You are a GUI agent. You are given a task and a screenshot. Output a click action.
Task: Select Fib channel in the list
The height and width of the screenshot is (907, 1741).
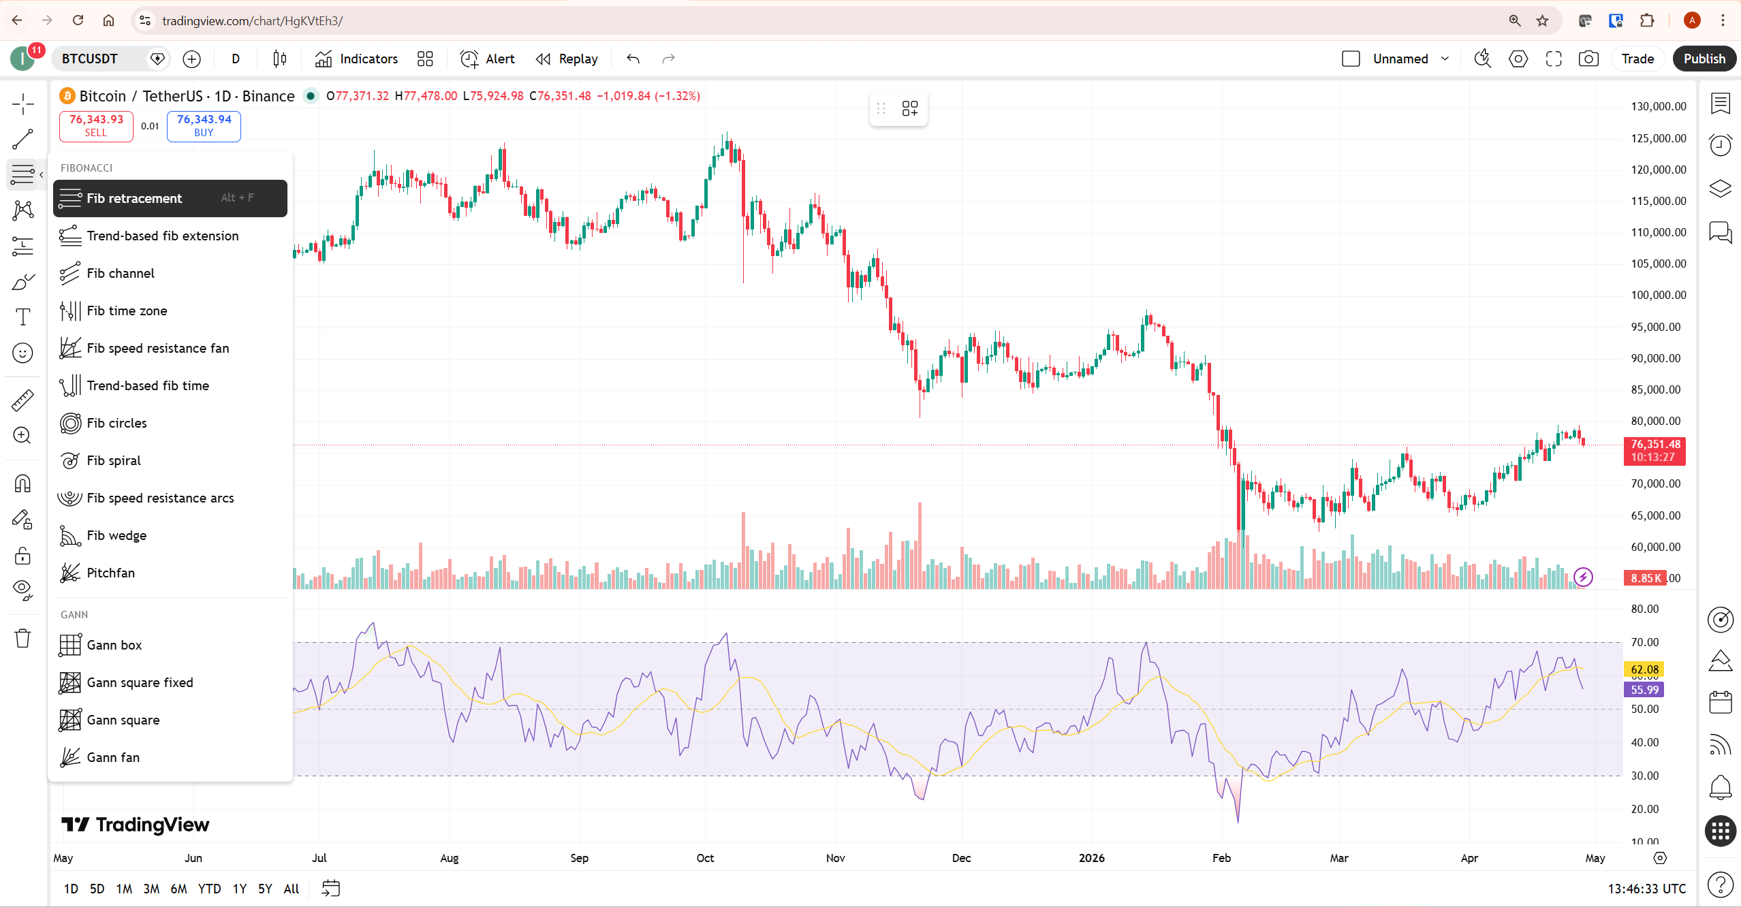(x=170, y=273)
